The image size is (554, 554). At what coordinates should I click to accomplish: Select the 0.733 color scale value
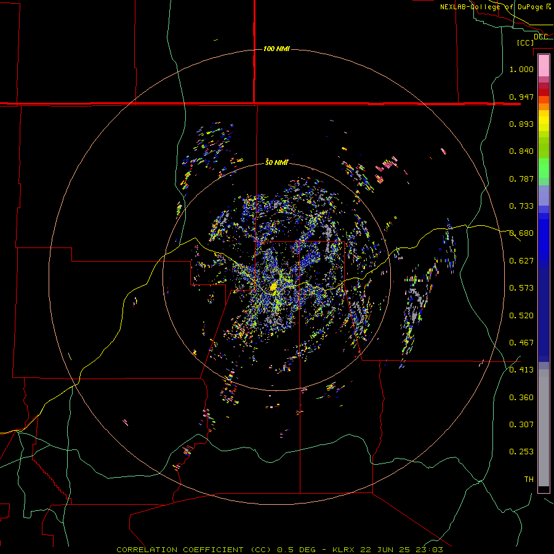click(521, 206)
